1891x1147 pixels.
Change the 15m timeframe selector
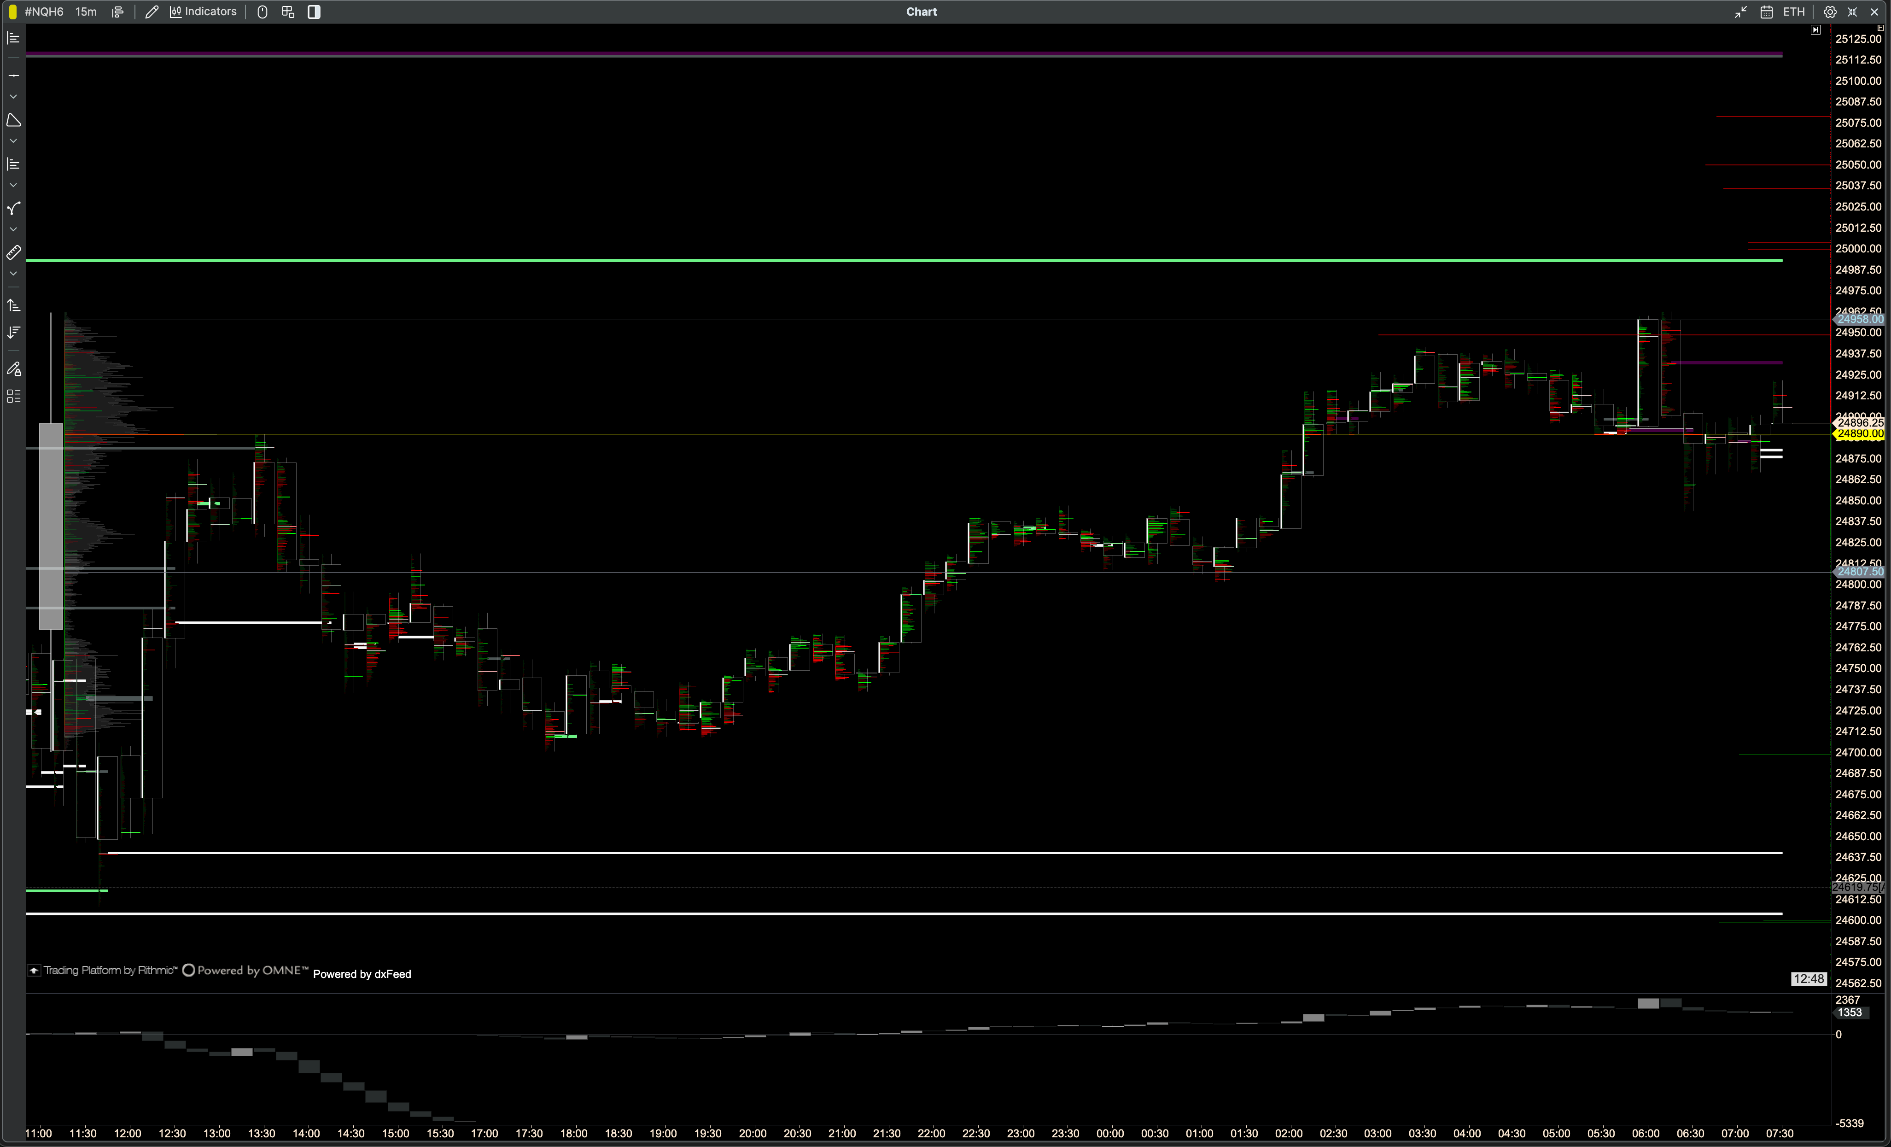pos(86,12)
